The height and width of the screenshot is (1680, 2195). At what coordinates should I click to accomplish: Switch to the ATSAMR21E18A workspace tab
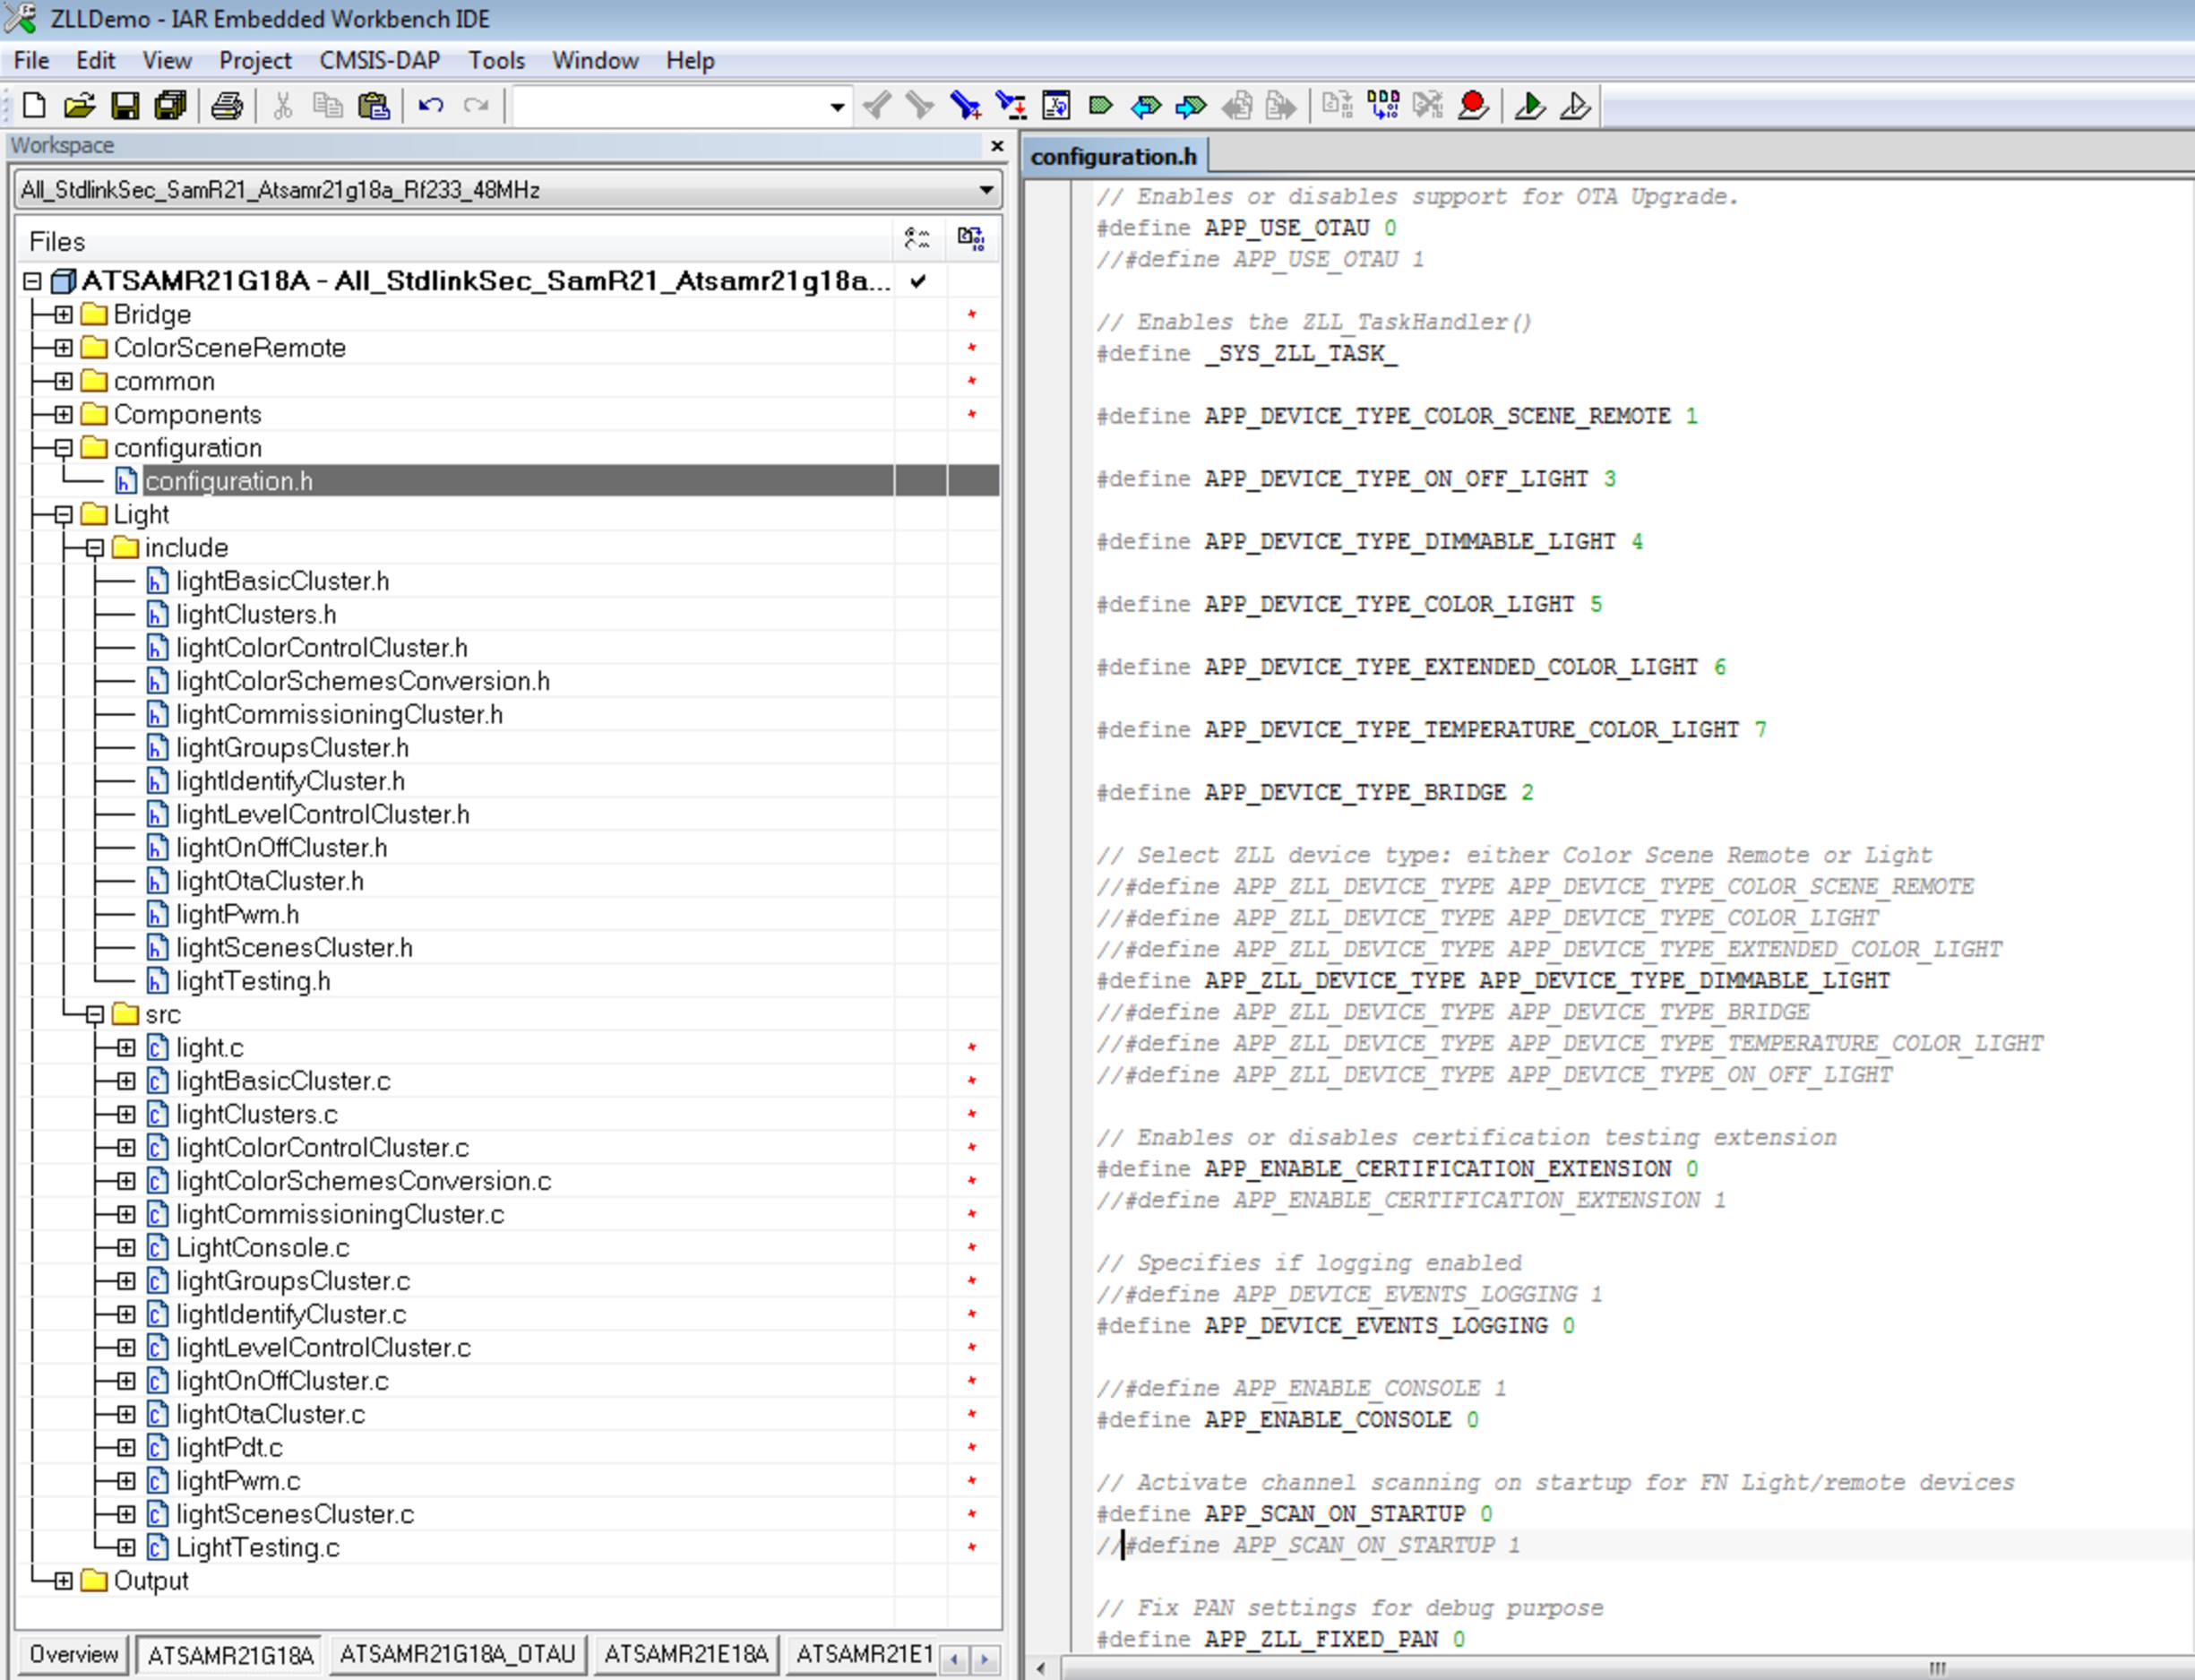685,1655
